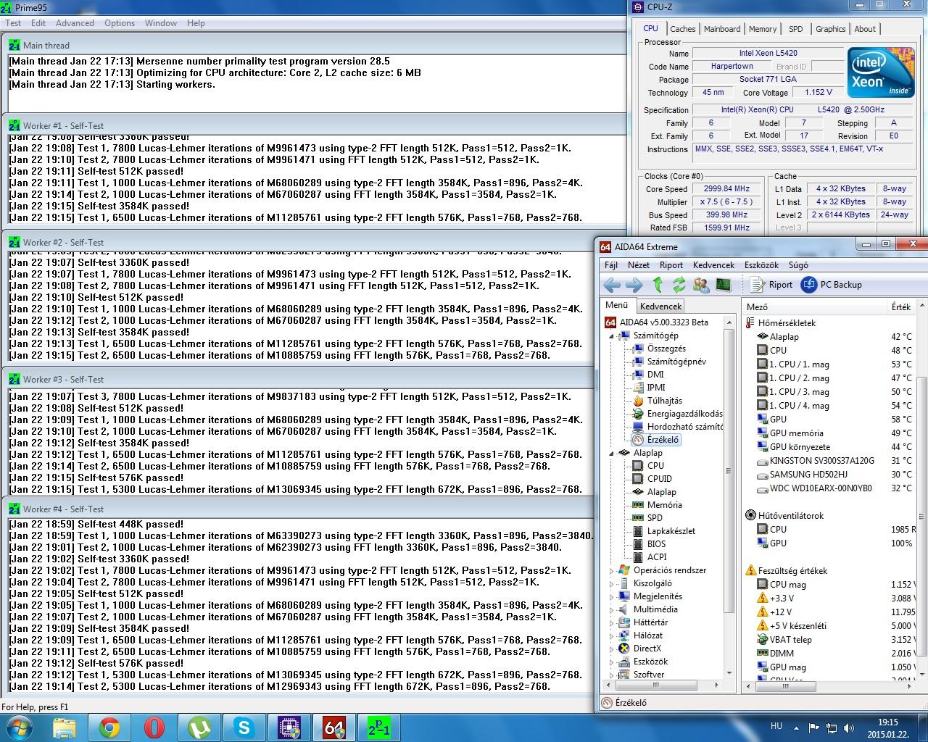Screen dimensions: 928x742
Task: Click the AIDA64 users/favorites toolbar icon
Action: pos(701,285)
